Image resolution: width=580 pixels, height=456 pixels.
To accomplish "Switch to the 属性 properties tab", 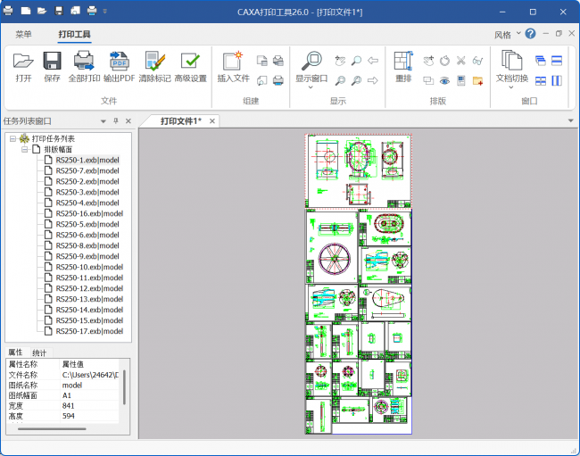I will point(15,352).
